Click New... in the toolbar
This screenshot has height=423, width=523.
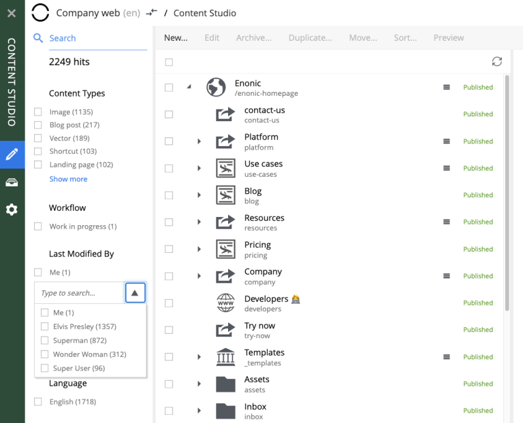point(176,38)
